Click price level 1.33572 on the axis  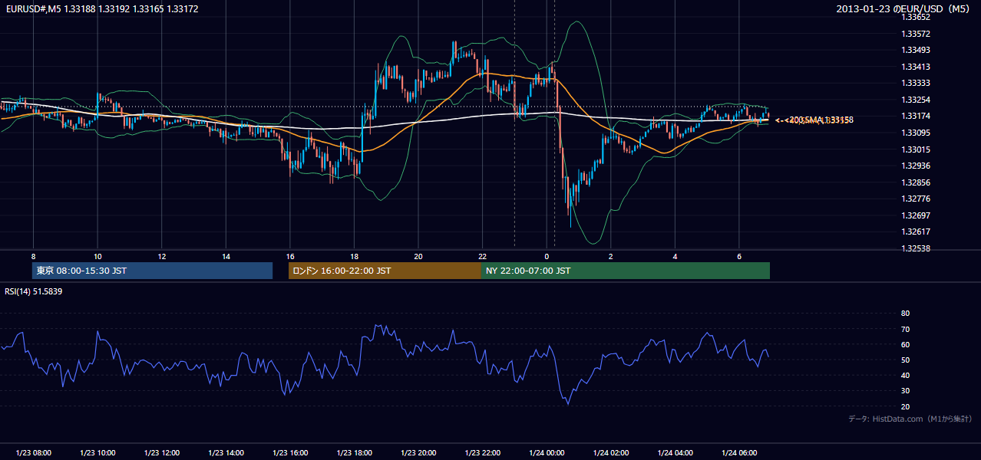[x=915, y=34]
